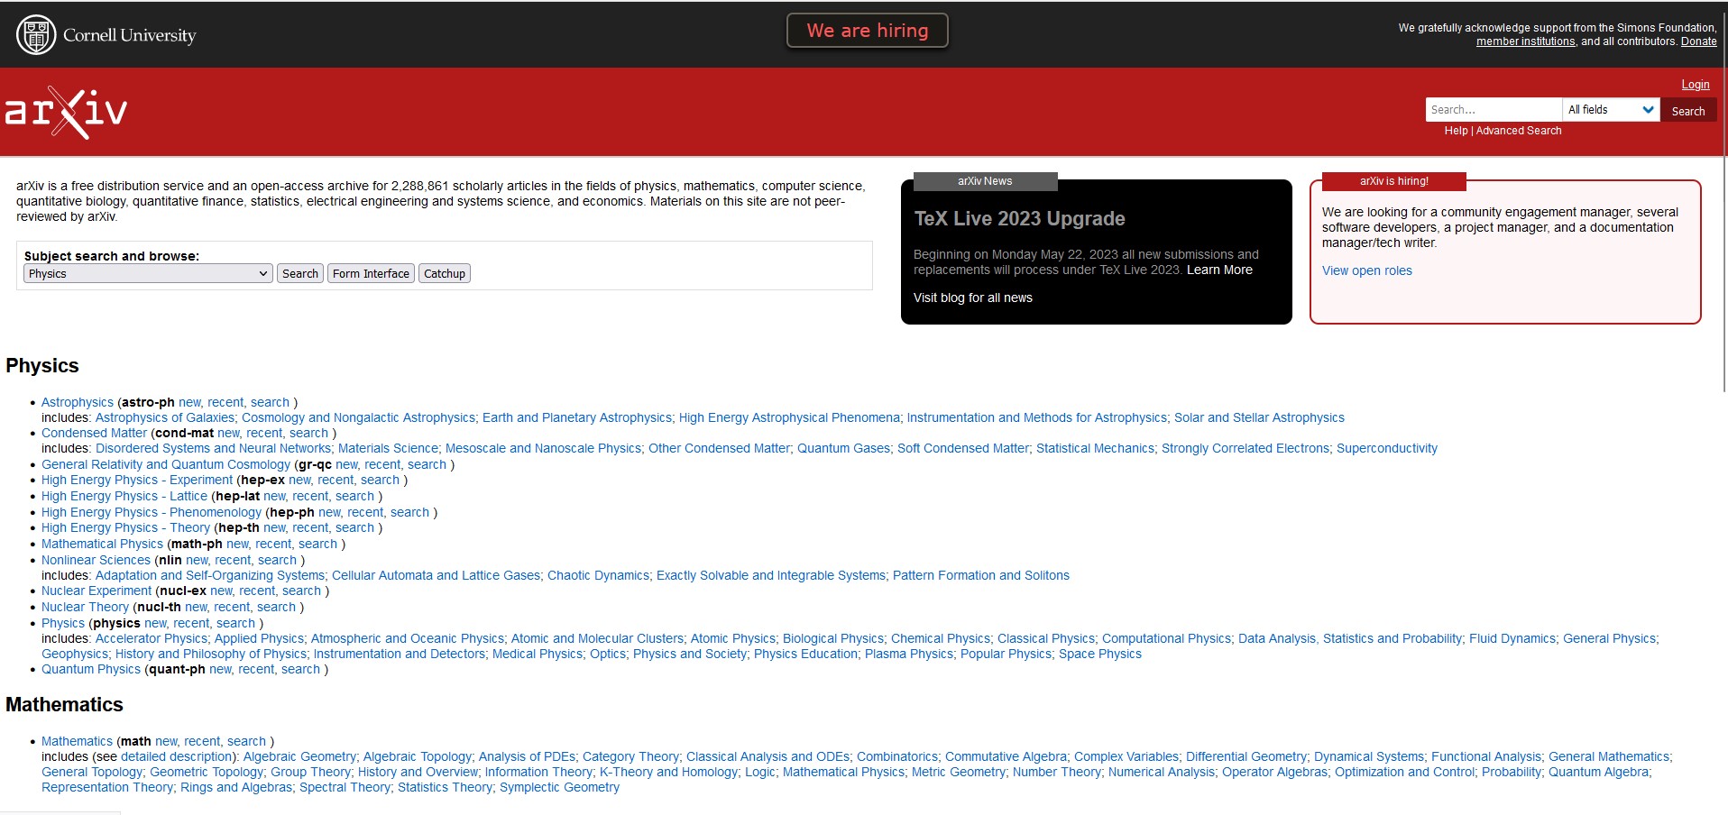
Task: Open Pattern Formation and Solitons
Action: click(x=981, y=576)
